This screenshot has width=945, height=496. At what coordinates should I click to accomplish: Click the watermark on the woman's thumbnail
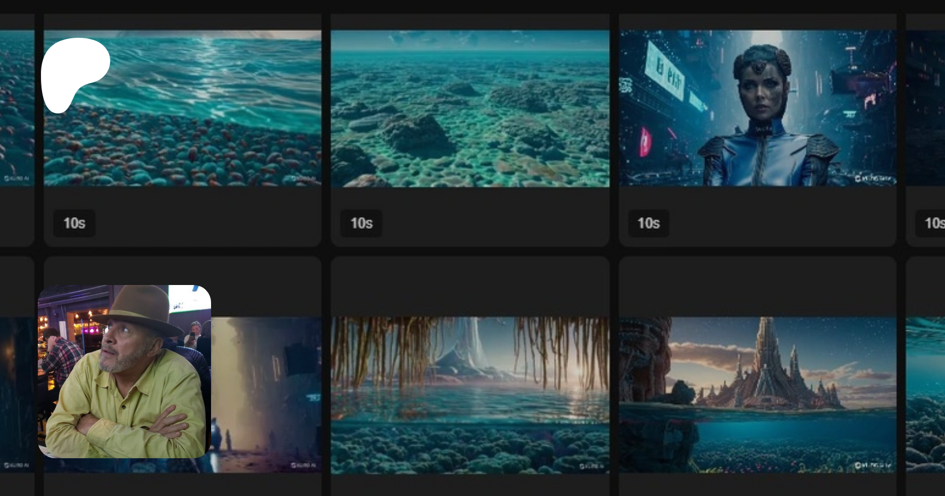click(x=873, y=178)
